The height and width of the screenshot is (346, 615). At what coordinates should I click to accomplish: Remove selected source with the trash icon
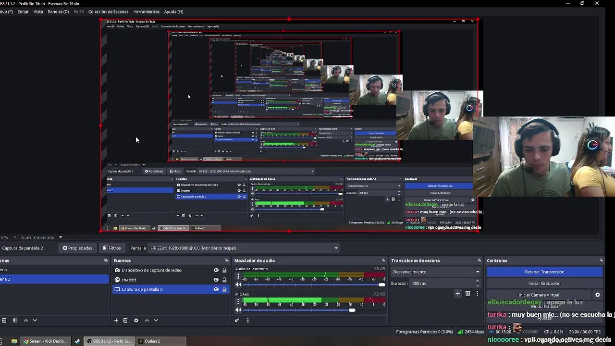tap(125, 321)
